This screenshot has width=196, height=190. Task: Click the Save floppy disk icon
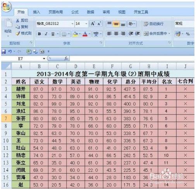pyautogui.click(x=3, y=51)
